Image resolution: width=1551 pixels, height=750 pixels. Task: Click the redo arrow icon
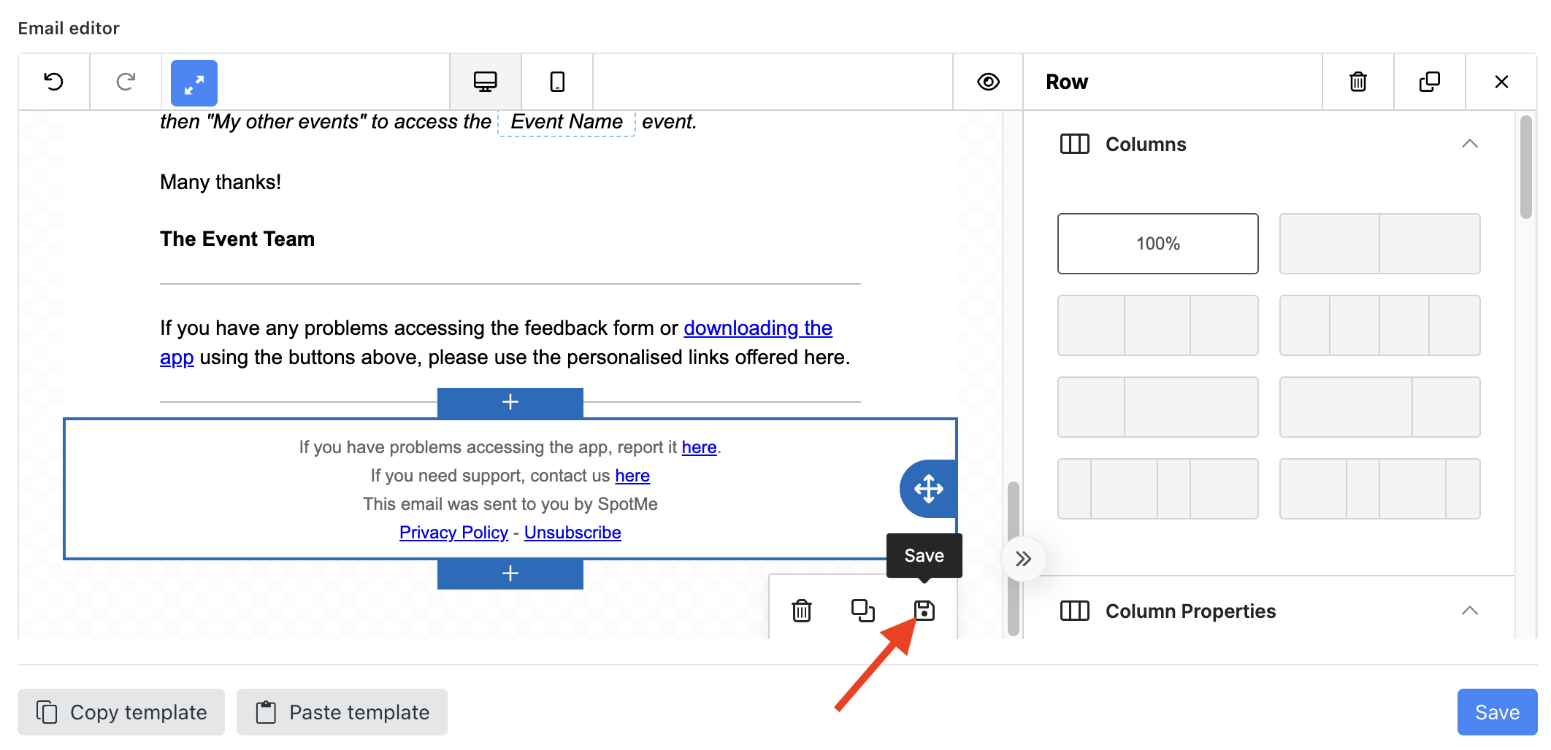click(x=126, y=82)
